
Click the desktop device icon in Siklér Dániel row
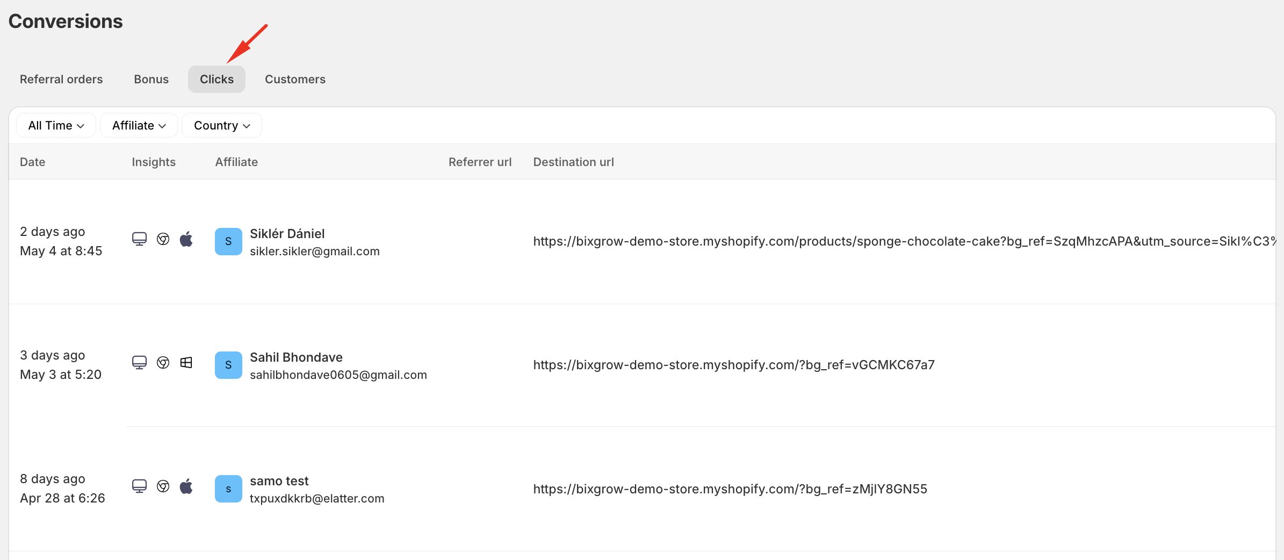[139, 239]
